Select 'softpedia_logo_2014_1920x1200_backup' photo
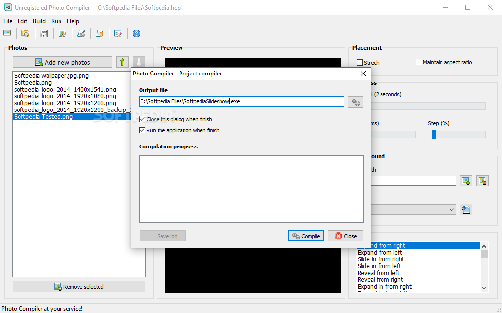Viewport: 502px width, 313px height. [x=72, y=110]
